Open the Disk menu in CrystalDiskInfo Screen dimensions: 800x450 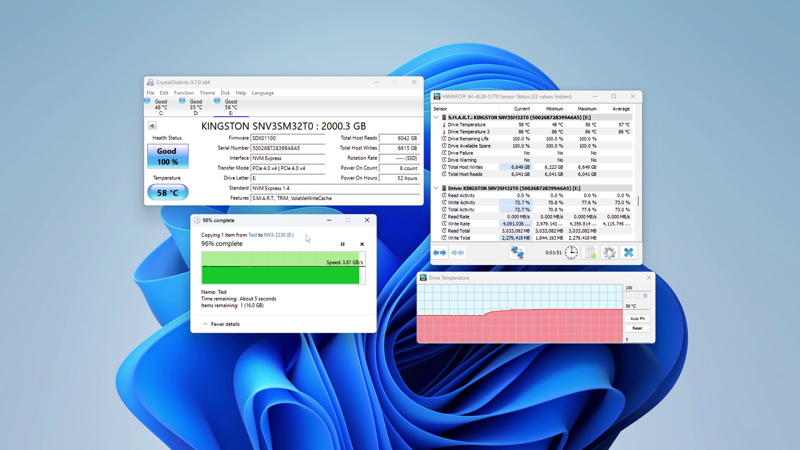(225, 93)
